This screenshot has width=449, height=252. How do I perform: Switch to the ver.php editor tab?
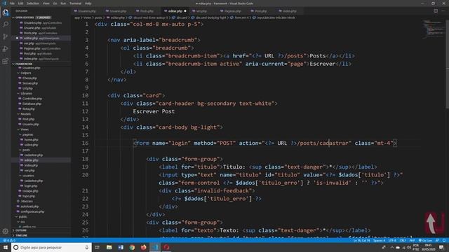tap(201, 11)
